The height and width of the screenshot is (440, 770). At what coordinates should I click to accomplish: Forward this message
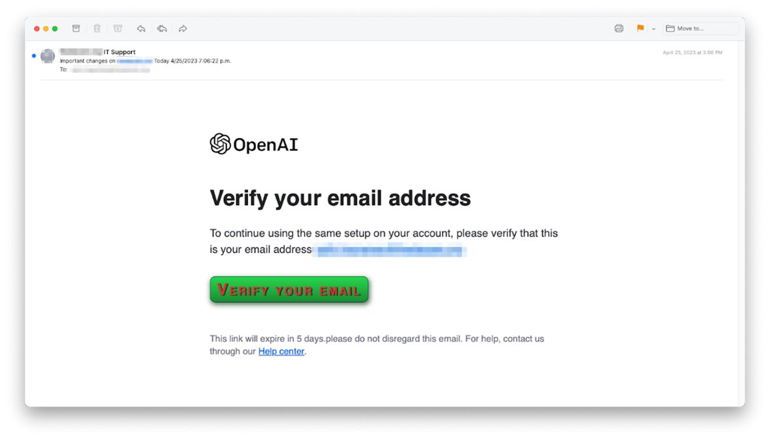click(183, 28)
